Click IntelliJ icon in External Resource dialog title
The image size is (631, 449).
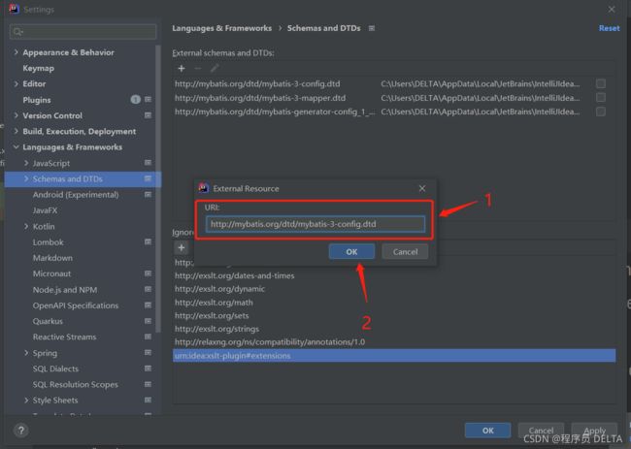click(204, 188)
